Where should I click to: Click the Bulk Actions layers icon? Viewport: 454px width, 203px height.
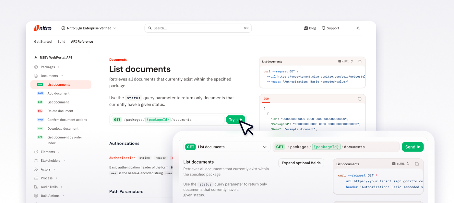point(36,196)
